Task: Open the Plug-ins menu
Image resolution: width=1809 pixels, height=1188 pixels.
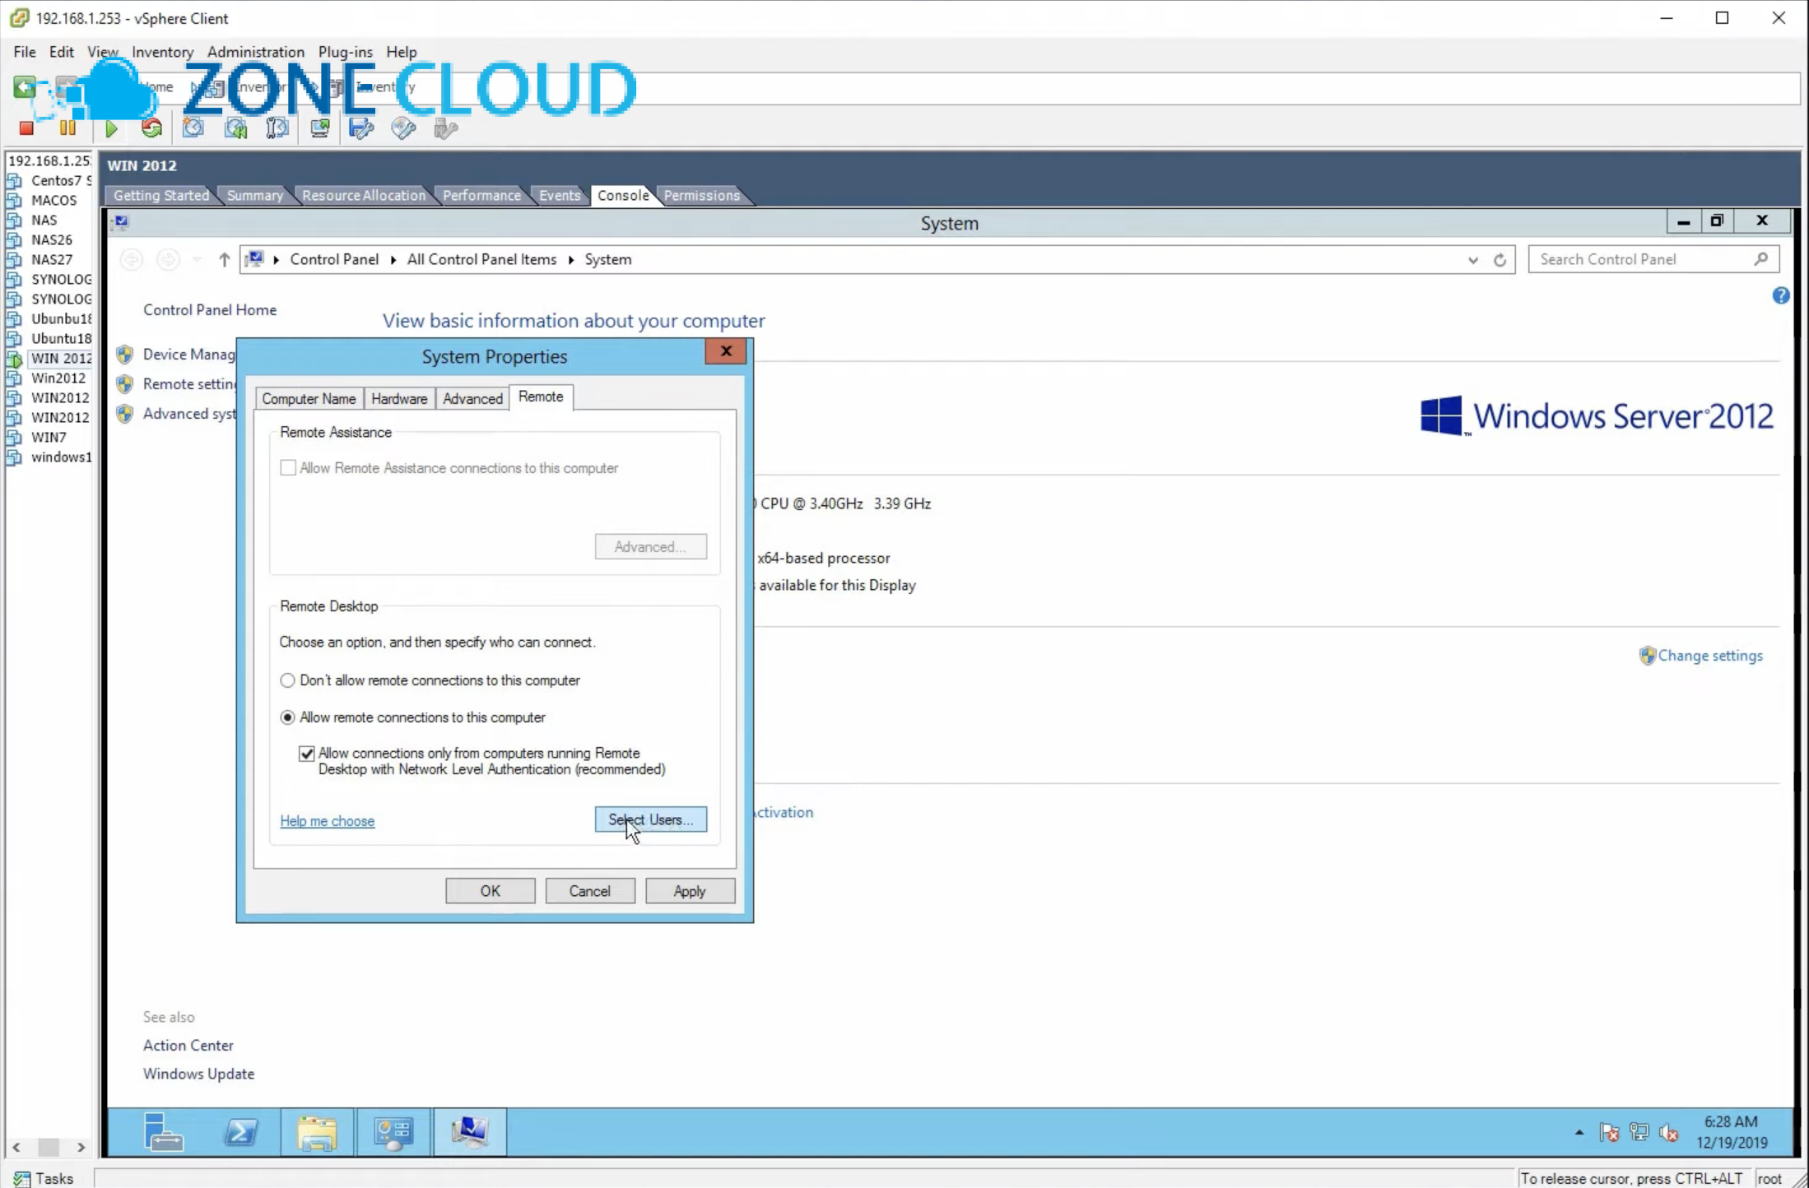Action: (345, 52)
